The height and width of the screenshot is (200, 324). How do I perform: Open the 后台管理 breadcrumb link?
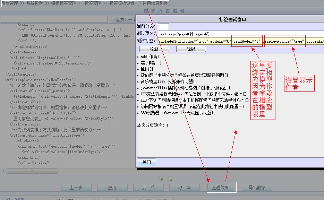click(x=9, y=3)
